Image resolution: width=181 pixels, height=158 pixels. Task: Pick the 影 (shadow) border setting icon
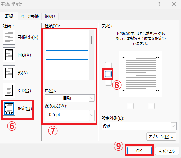(9, 73)
